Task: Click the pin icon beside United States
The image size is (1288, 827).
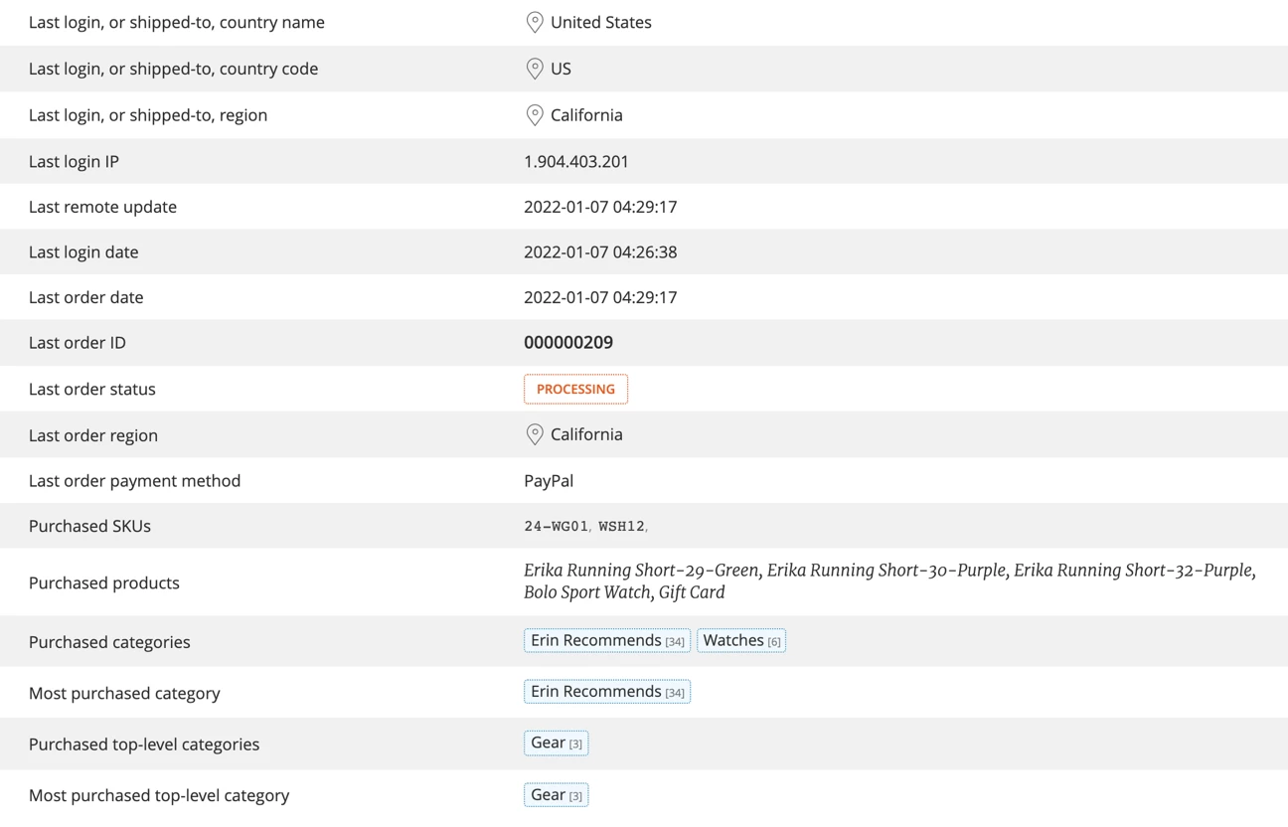Action: click(x=534, y=22)
